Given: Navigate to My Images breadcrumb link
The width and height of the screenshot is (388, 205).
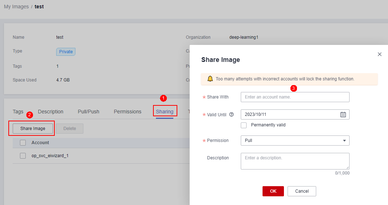Looking at the screenshot, I should coord(16,7).
